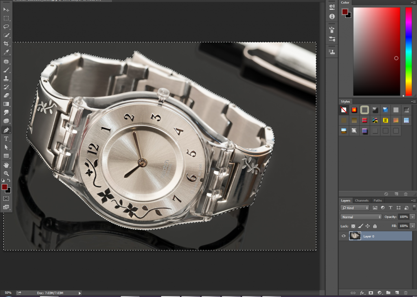Select the Hand tool
This screenshot has width=417, height=297.
[6, 165]
